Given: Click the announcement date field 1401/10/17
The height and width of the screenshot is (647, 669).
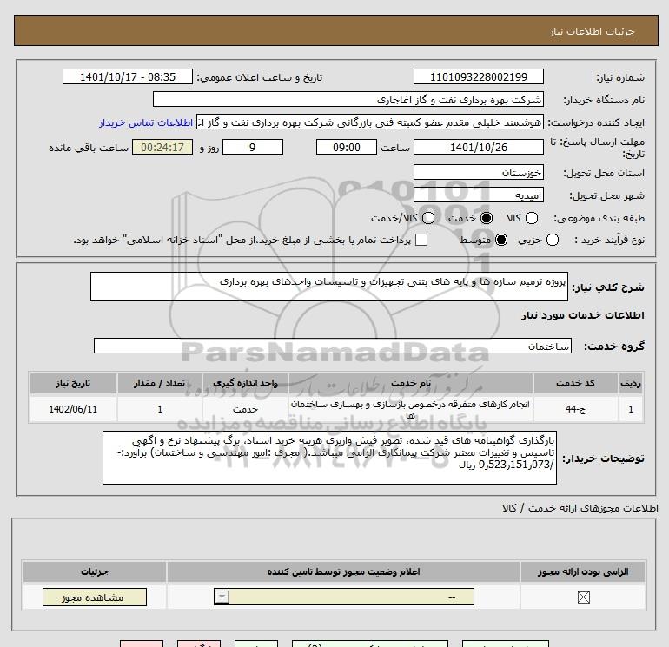Looking at the screenshot, I should tap(128, 76).
